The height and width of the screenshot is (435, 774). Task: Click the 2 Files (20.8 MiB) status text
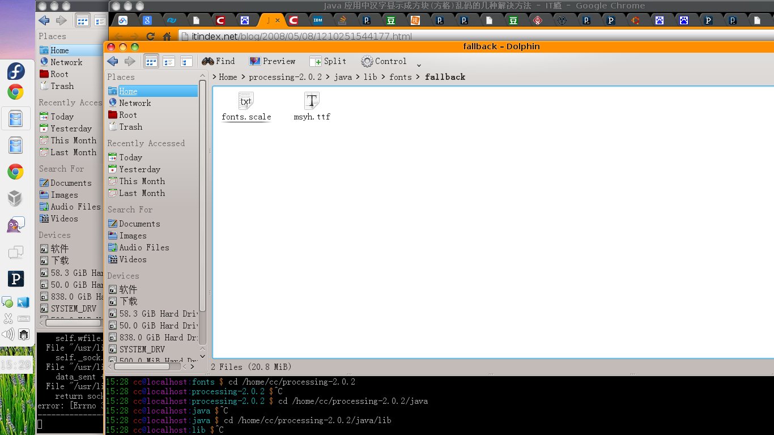click(252, 367)
